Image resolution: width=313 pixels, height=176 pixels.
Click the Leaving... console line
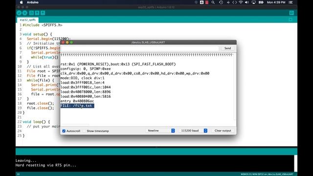point(26,161)
